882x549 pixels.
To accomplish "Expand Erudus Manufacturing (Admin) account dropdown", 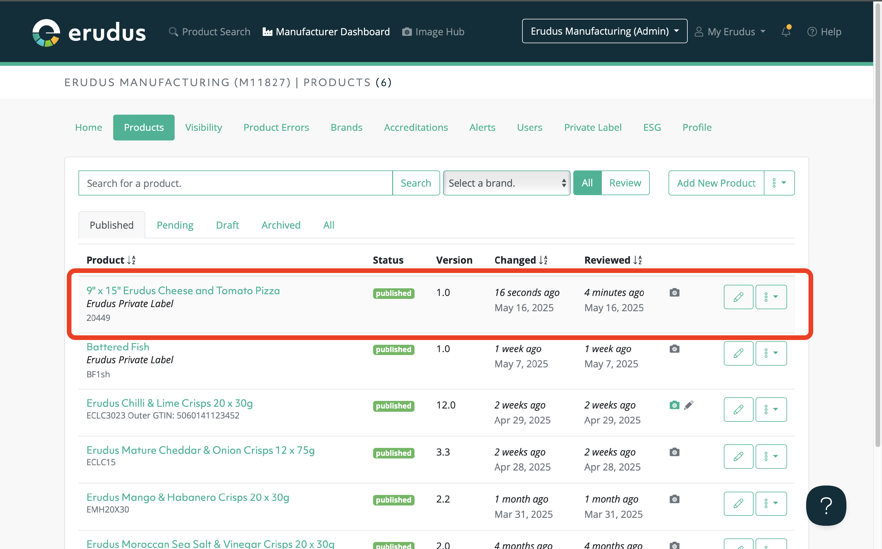I will point(604,31).
